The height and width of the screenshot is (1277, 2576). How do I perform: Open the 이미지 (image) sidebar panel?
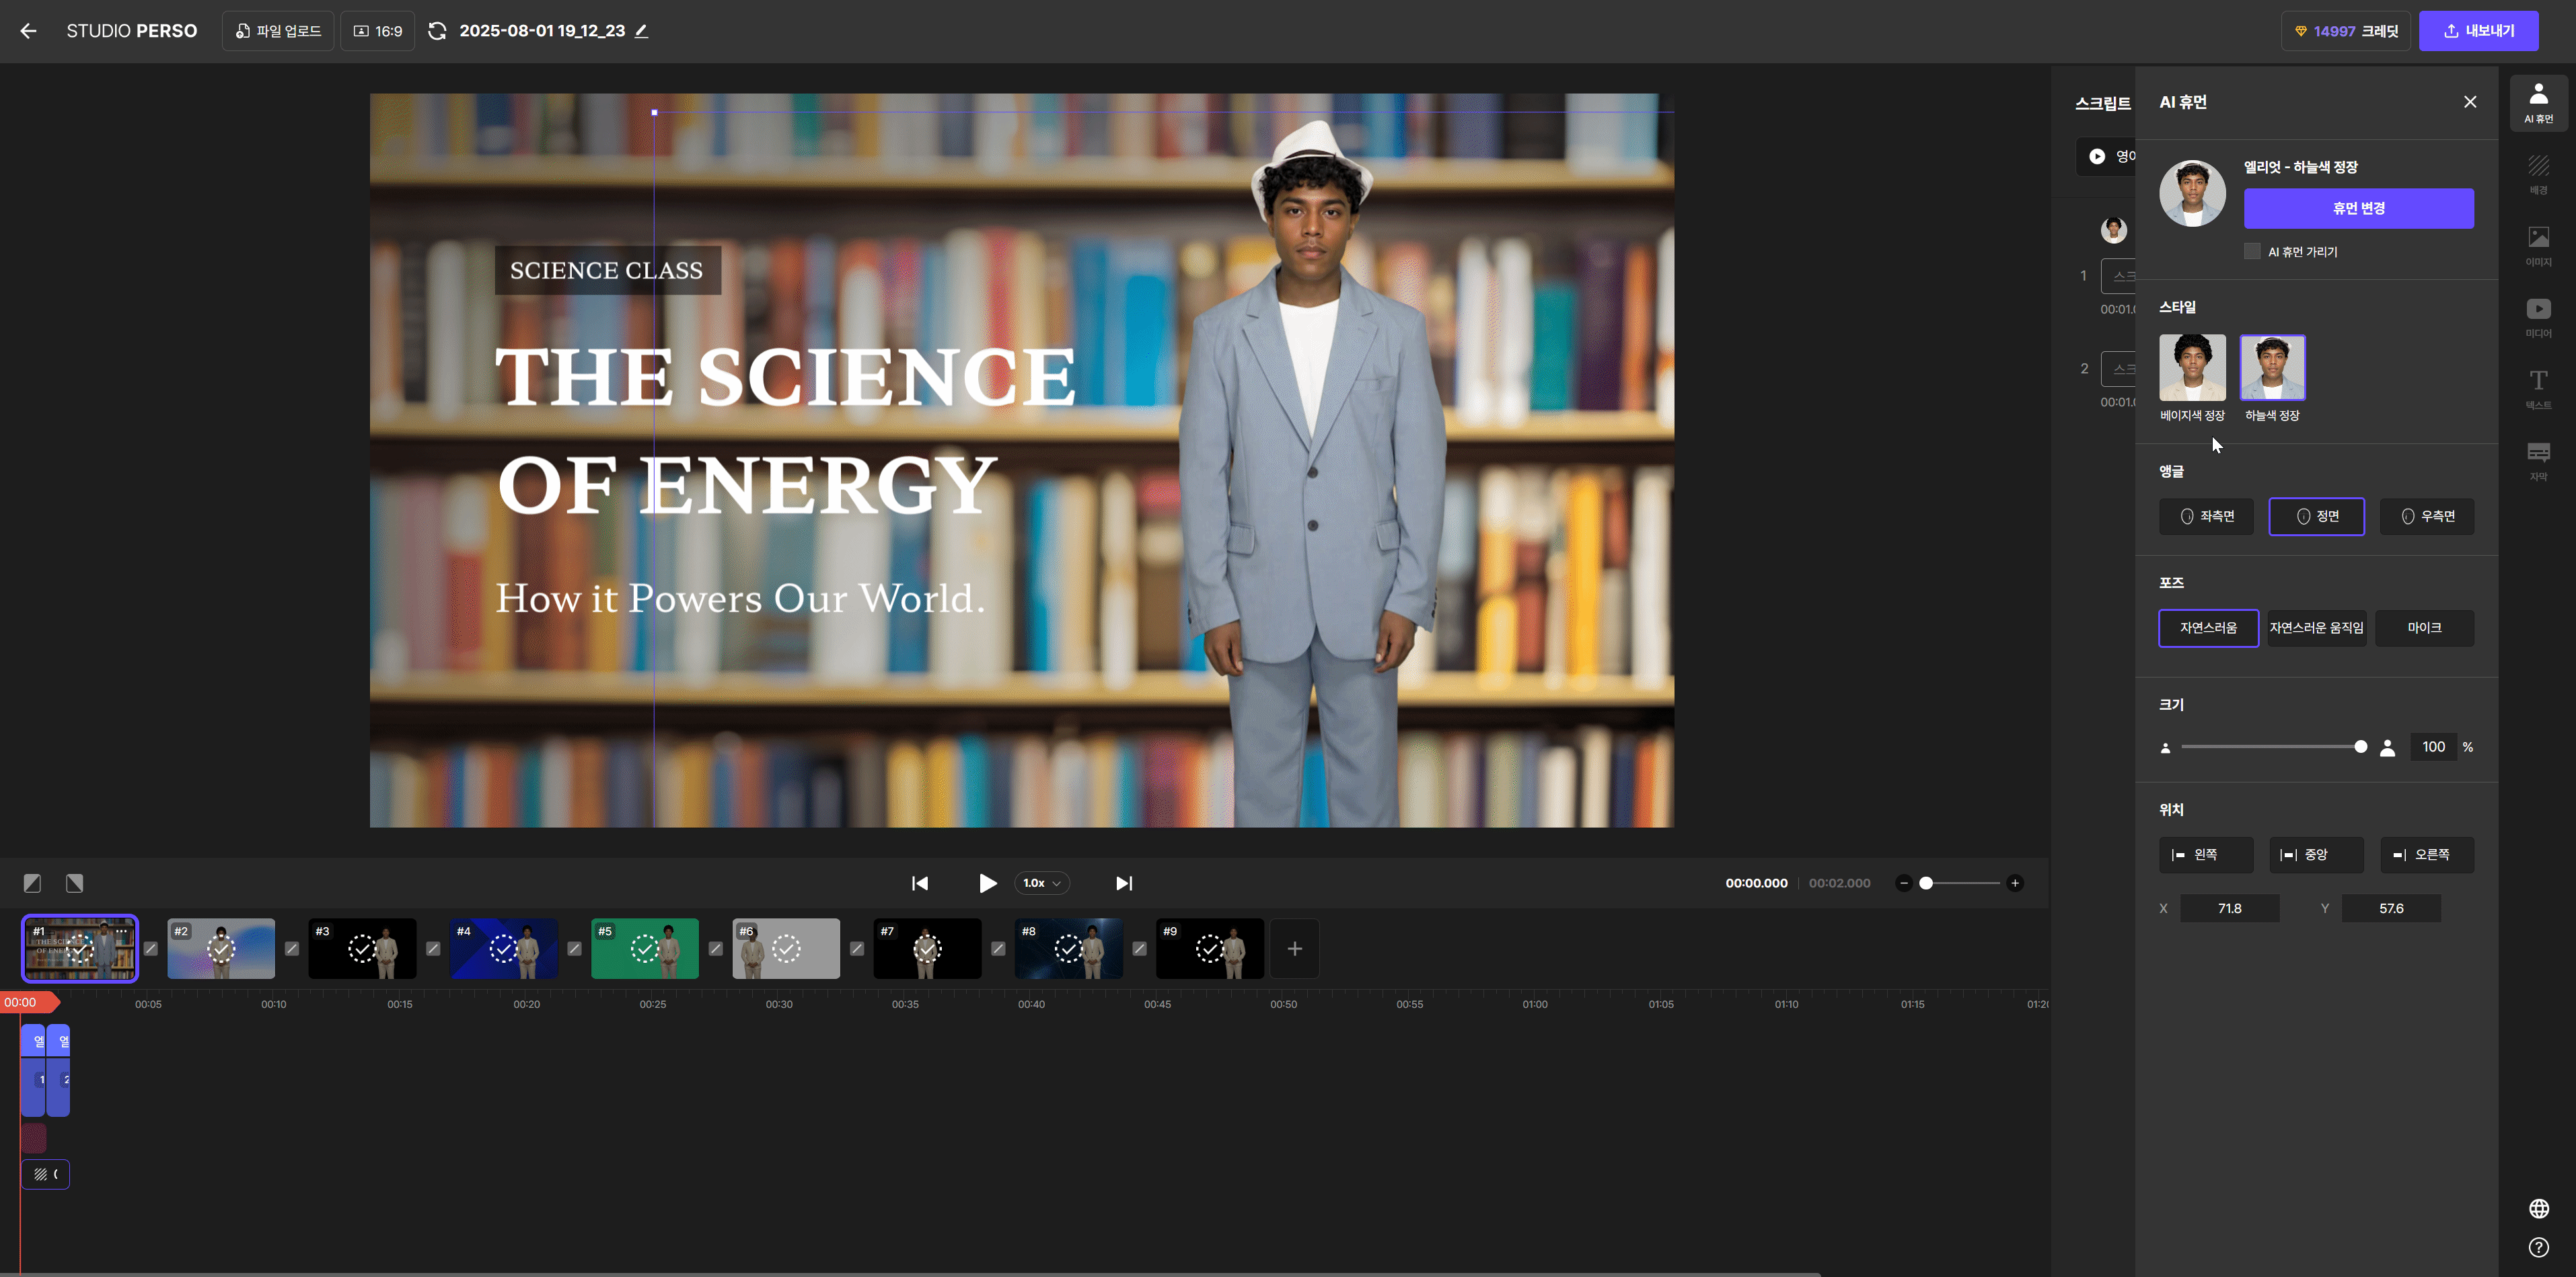coord(2538,245)
